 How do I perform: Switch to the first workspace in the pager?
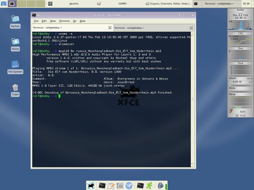12,4
